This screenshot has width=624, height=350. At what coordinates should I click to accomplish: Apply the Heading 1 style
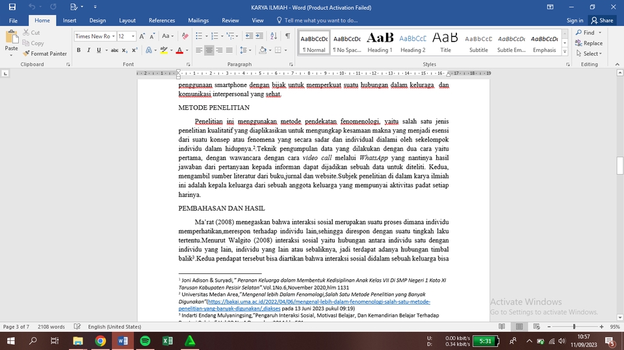pos(380,42)
